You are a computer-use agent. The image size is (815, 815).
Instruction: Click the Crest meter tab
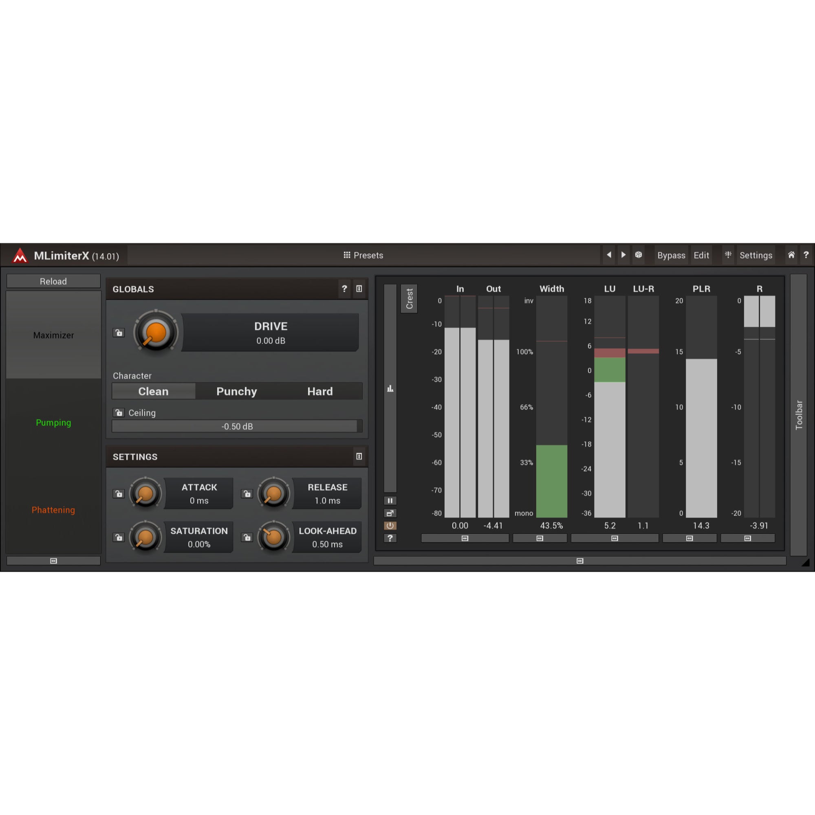(x=409, y=299)
